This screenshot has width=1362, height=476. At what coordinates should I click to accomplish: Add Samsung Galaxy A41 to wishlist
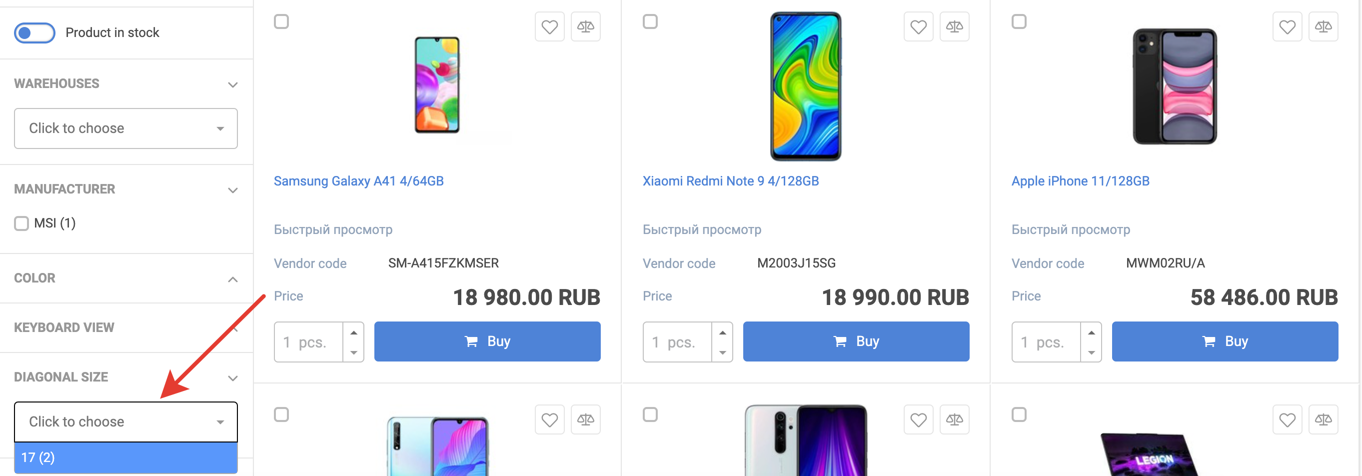549,26
